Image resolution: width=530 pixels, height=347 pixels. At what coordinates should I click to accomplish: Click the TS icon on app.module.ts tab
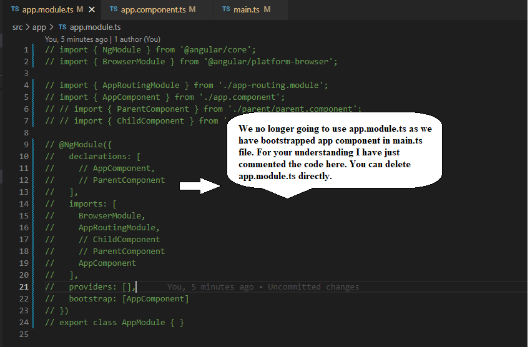[15, 9]
